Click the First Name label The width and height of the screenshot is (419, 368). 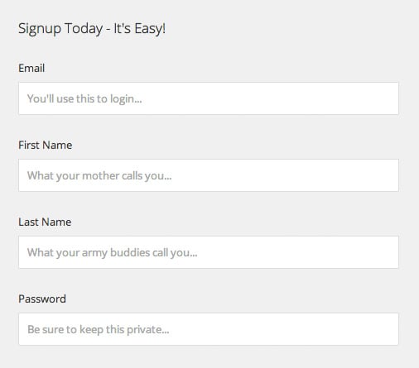[x=46, y=145]
